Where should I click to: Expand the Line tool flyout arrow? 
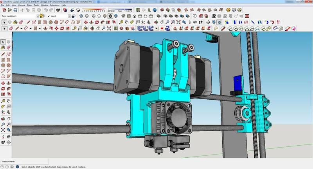coord(22,28)
